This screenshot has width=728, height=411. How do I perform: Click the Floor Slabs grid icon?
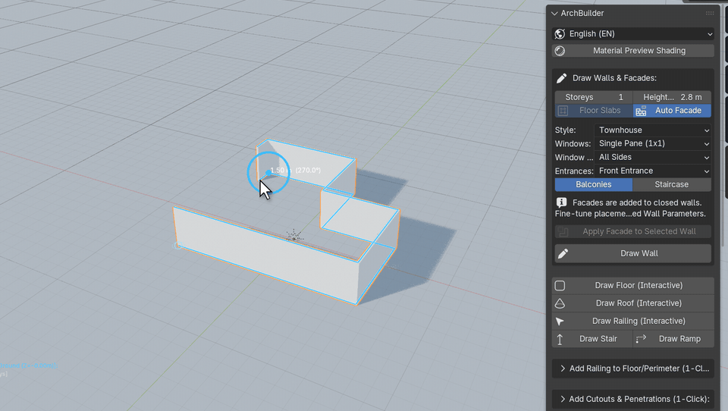[x=563, y=111]
